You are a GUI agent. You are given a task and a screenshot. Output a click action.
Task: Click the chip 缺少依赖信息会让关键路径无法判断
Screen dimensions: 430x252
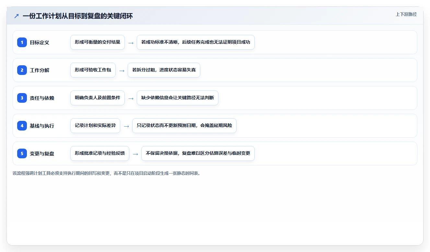tap(178, 98)
